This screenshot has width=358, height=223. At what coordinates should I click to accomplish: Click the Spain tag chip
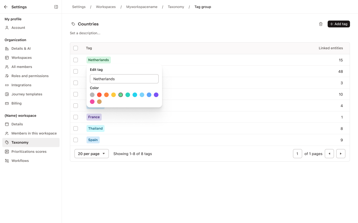[x=93, y=140]
